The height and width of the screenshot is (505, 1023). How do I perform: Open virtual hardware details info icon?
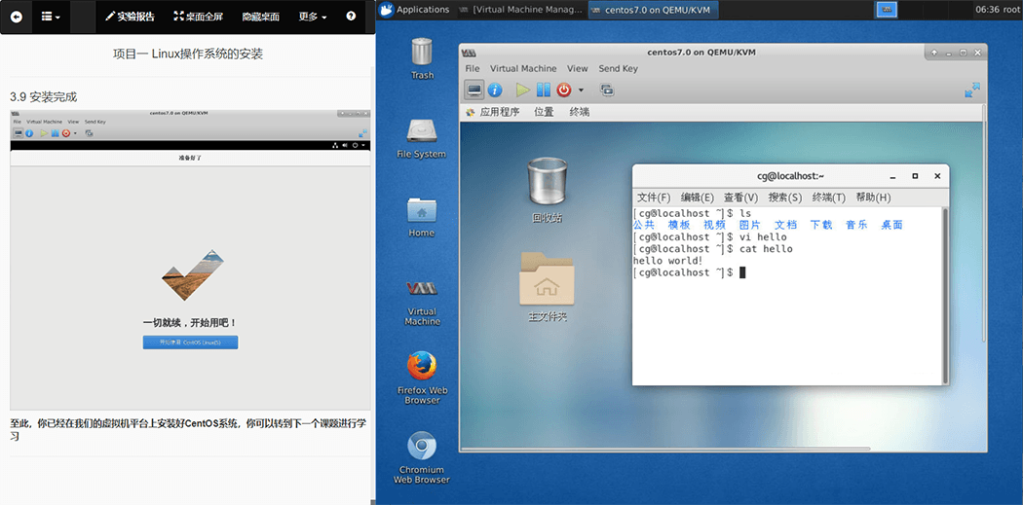tap(495, 90)
